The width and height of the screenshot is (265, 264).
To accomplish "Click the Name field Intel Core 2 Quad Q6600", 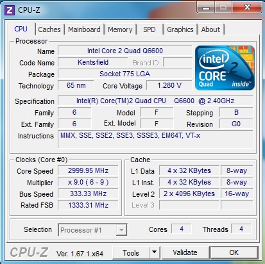I will click(x=125, y=51).
